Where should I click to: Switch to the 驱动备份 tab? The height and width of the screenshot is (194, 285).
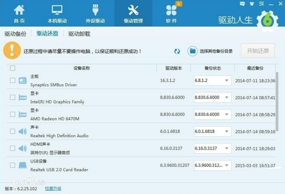(x=15, y=34)
